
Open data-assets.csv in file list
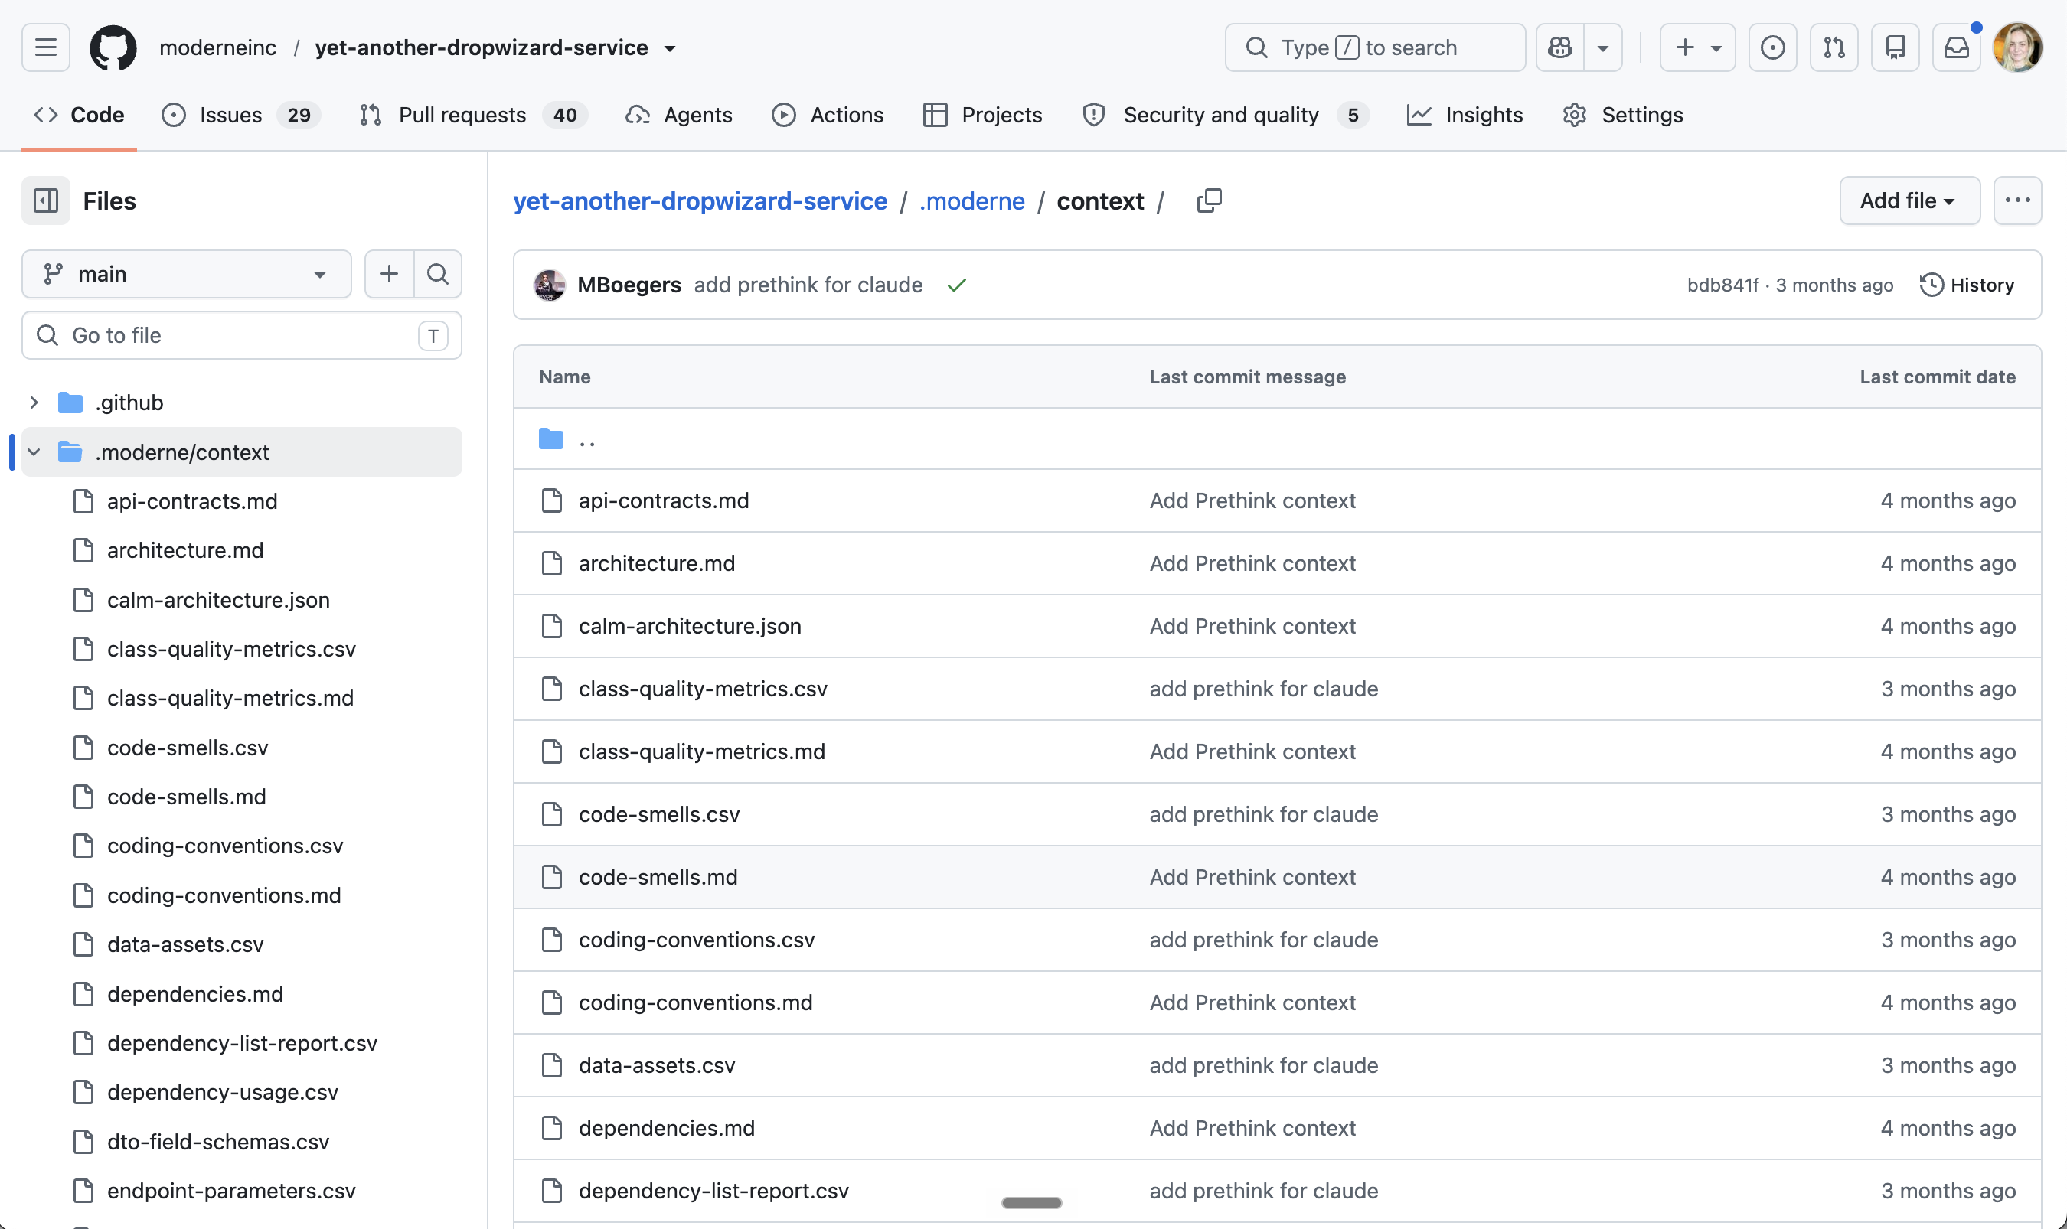(x=657, y=1065)
